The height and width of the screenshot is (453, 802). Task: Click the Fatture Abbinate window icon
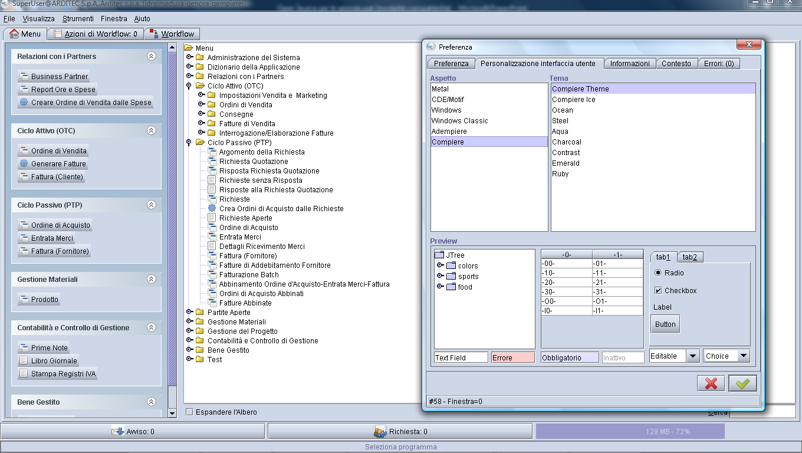tap(212, 303)
